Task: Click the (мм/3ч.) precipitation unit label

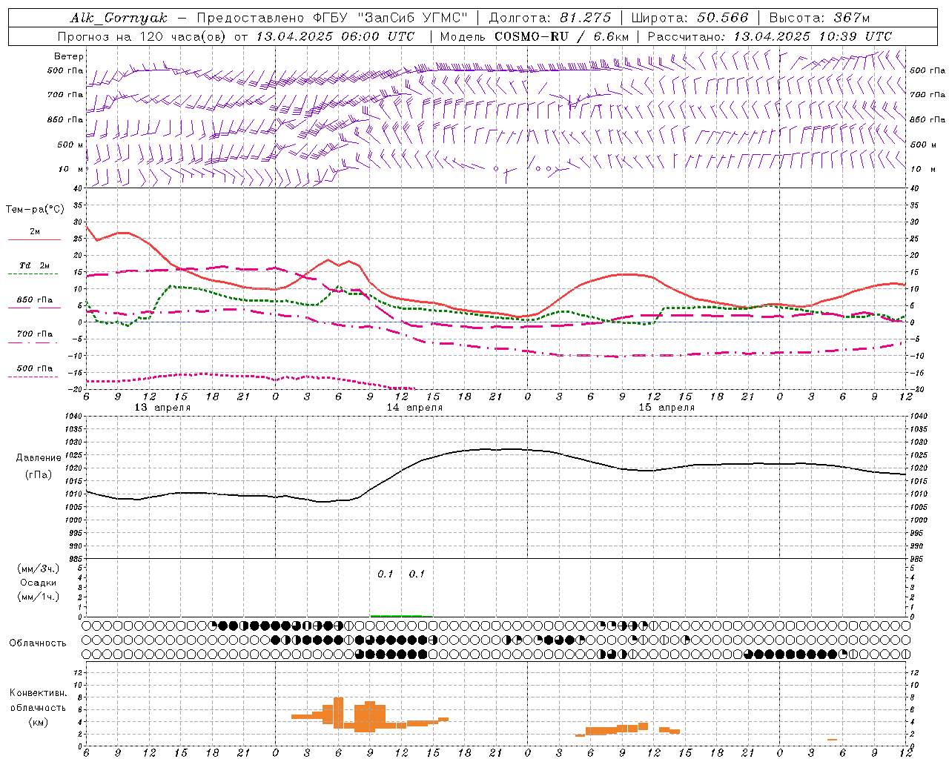Action: [39, 569]
